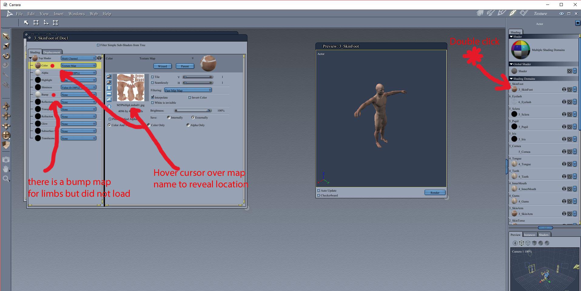Enable the Tile checkbox
Screen dimensions: 581x291
tap(153, 77)
